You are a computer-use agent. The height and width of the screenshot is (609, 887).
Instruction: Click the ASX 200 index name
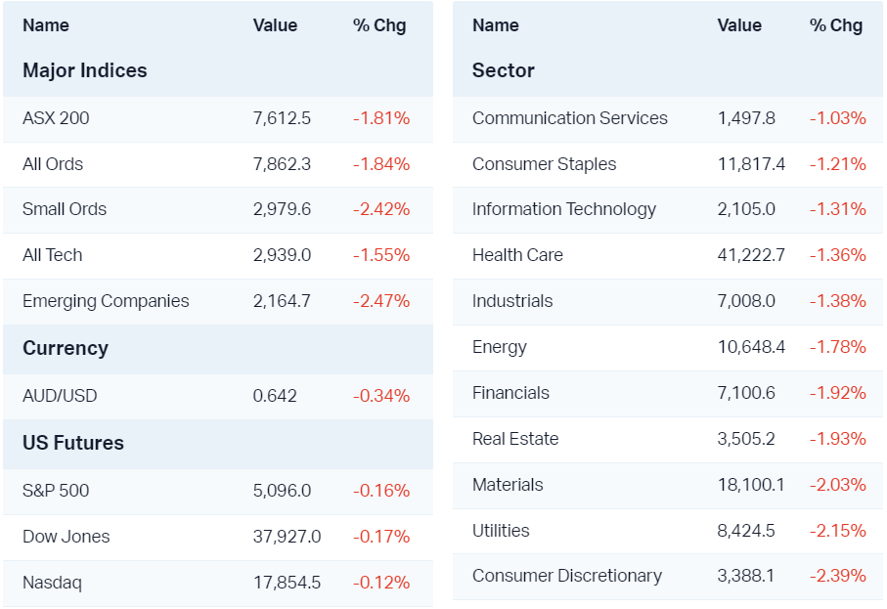tap(56, 118)
